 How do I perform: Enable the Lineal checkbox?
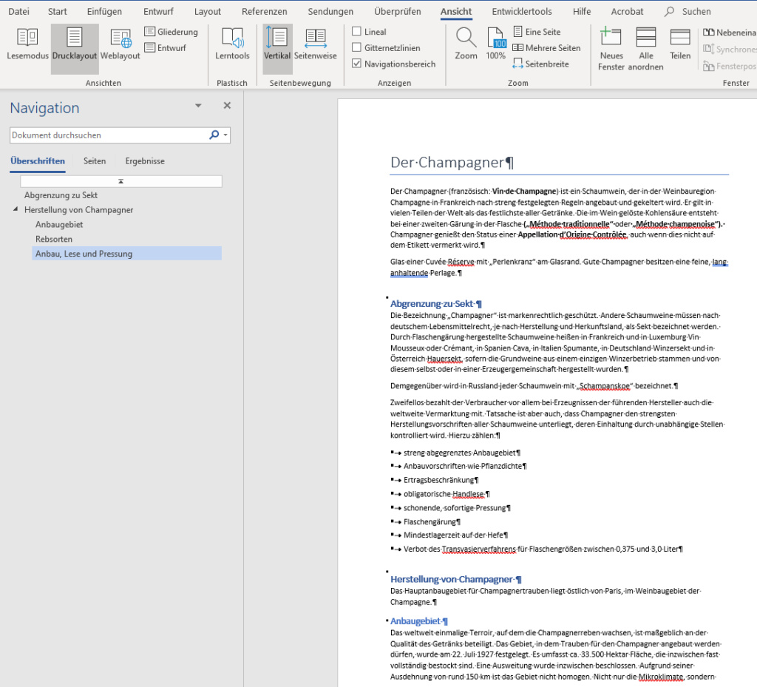(x=357, y=32)
